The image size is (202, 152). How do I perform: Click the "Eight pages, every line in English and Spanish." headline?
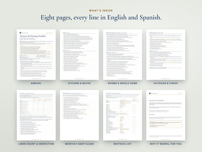click(101, 17)
